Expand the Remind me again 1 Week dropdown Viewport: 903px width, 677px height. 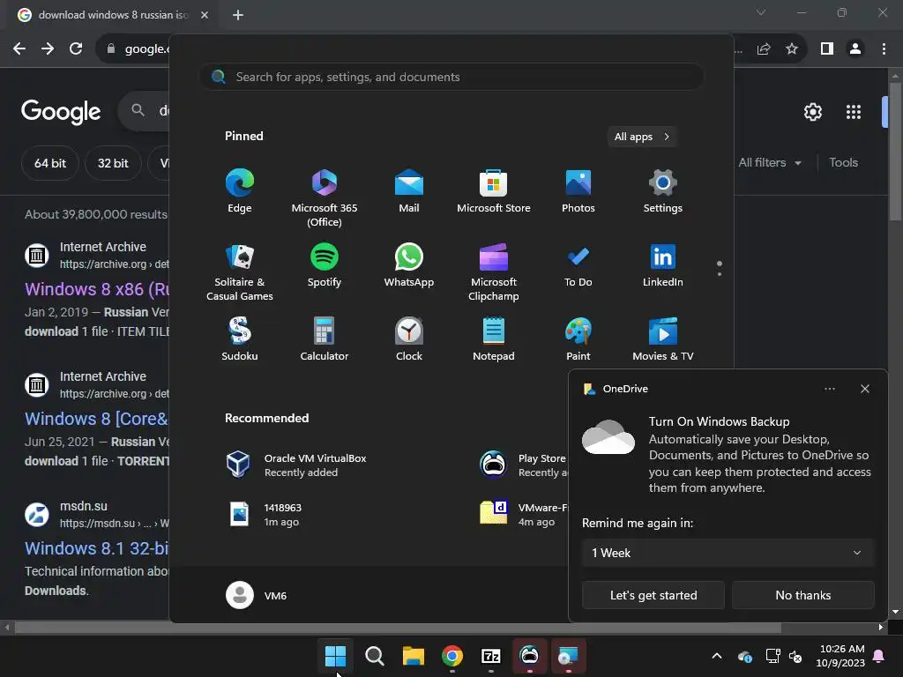point(728,553)
